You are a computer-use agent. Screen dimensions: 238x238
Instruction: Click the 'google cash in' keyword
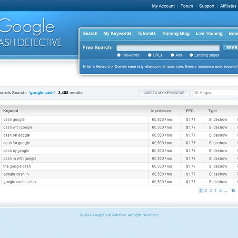pyautogui.click(x=16, y=174)
